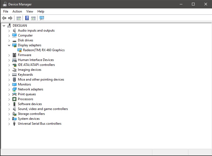This screenshot has width=212, height=156.
Task: Open the Help menu
Action: 41,11
